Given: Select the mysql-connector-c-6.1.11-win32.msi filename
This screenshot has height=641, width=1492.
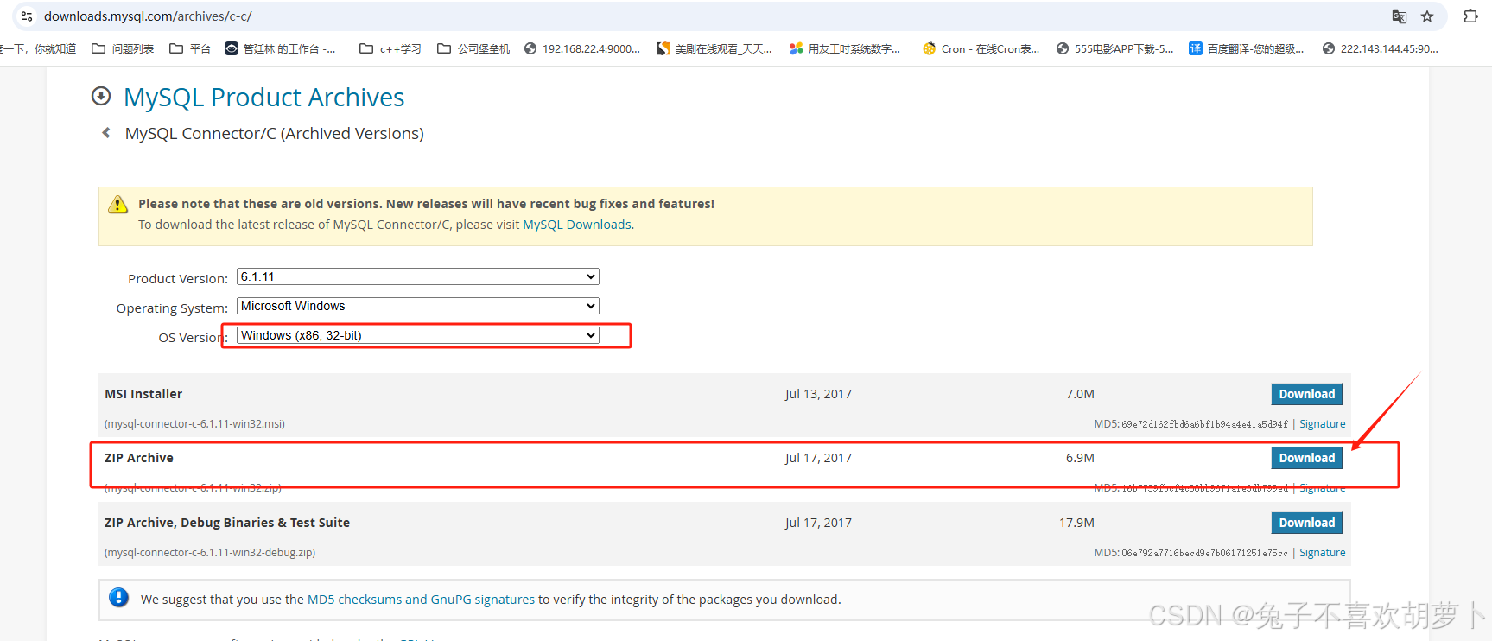Looking at the screenshot, I should coord(194,424).
